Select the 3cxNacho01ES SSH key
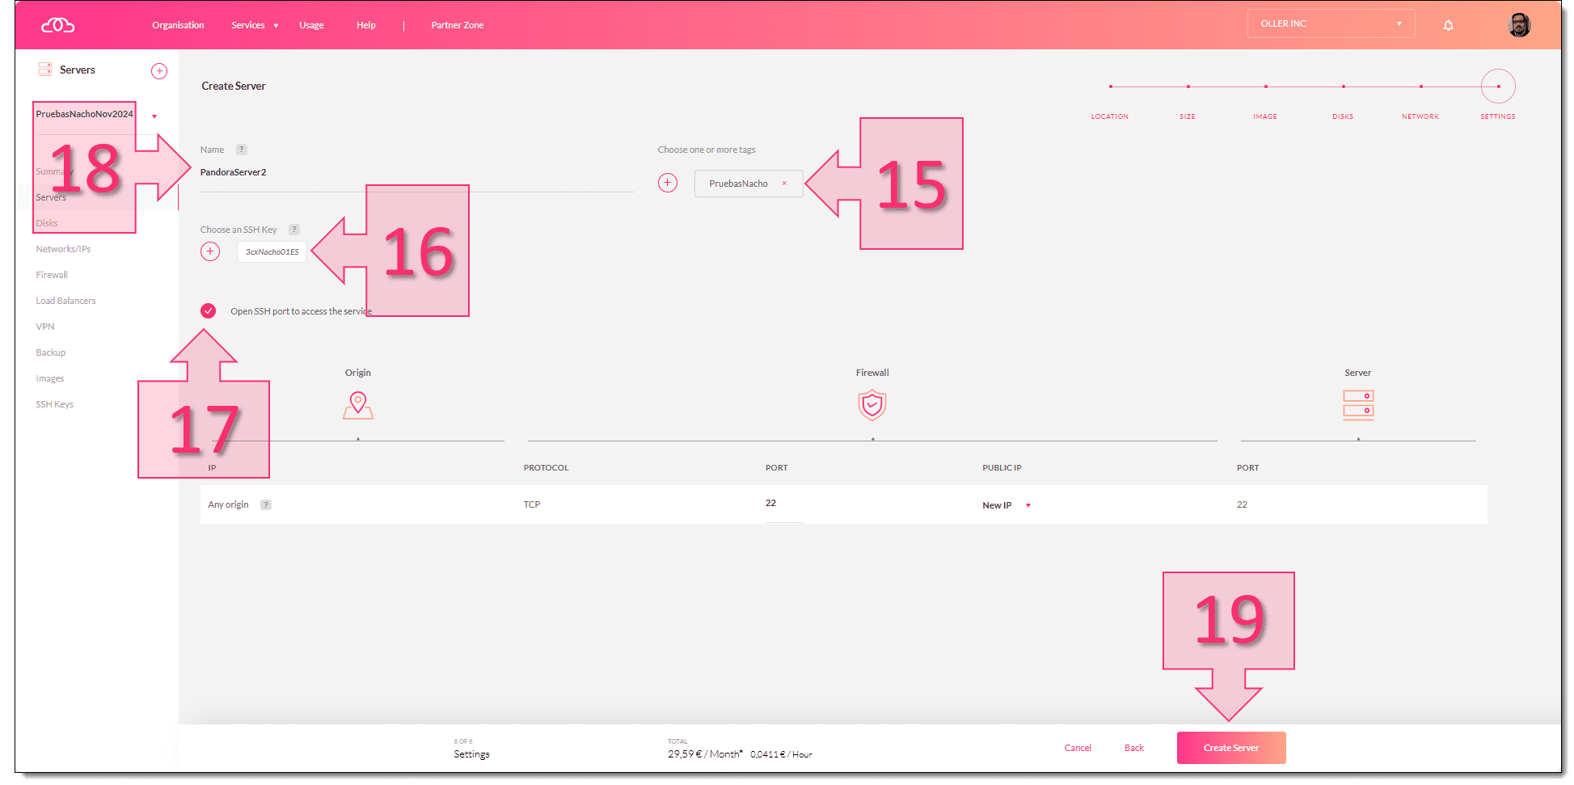The width and height of the screenshot is (1574, 785). 272,251
